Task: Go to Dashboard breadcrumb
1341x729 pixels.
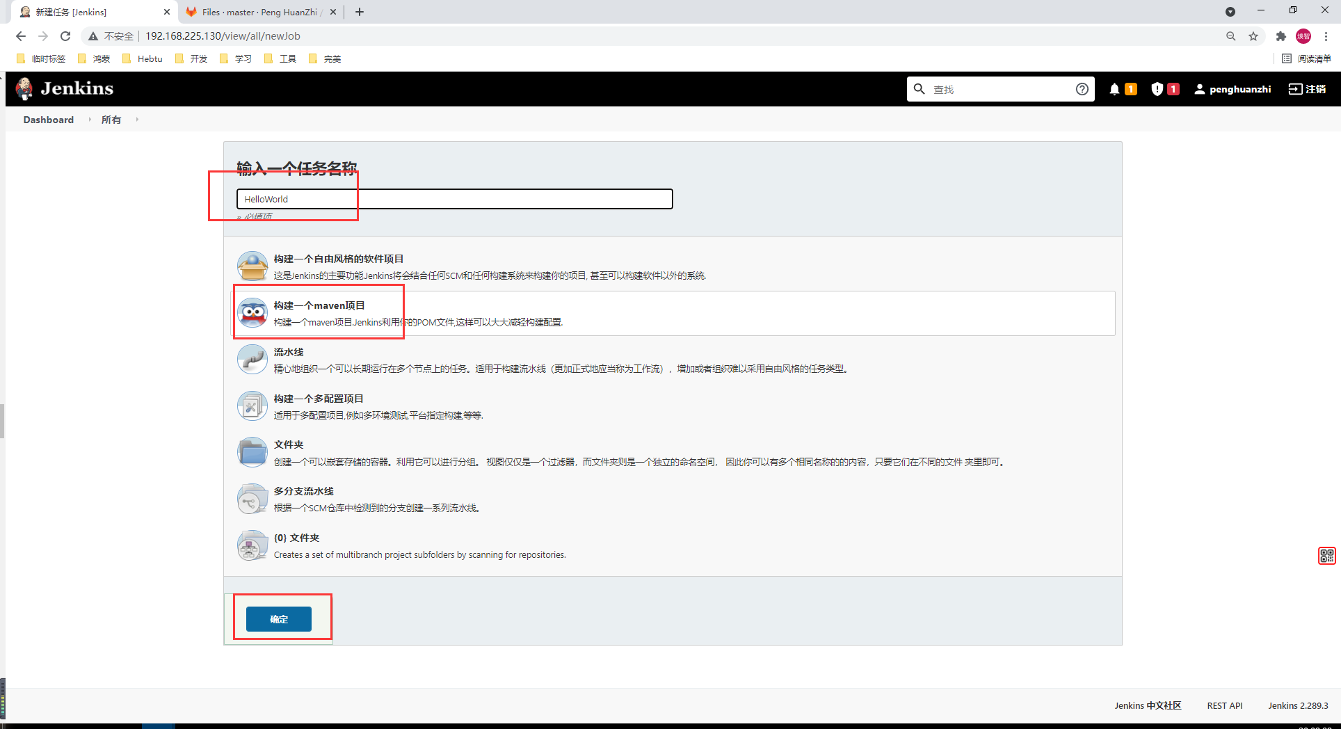Action: (49, 120)
